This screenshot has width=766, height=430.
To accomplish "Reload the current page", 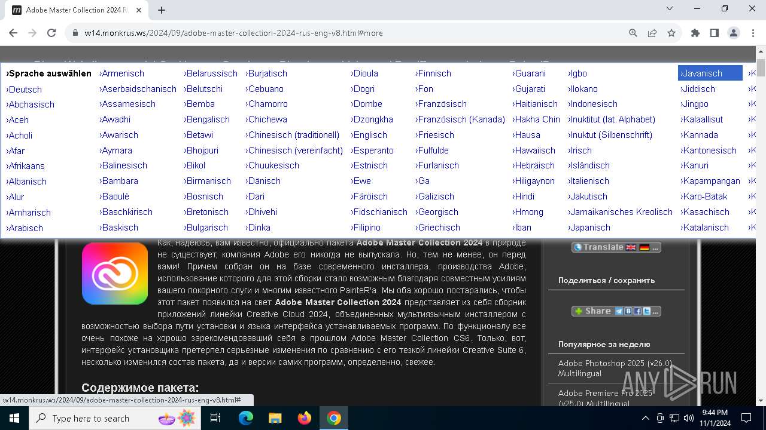I will [x=51, y=33].
